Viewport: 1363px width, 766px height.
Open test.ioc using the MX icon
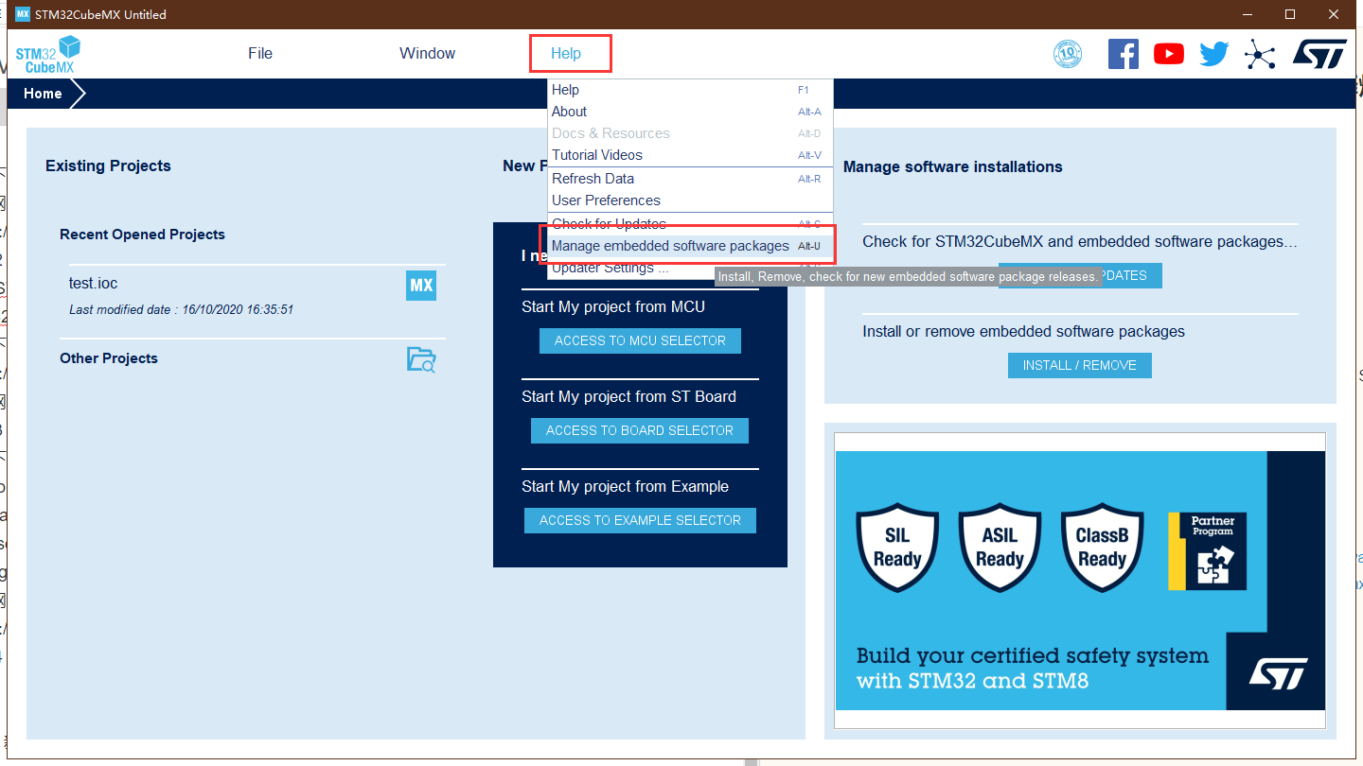[421, 286]
